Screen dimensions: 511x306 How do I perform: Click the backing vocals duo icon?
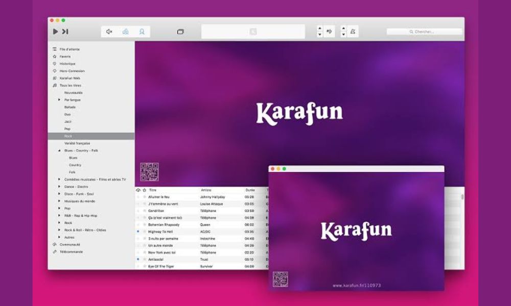tap(125, 32)
